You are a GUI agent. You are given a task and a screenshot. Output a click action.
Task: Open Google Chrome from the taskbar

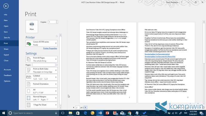click(130, 113)
